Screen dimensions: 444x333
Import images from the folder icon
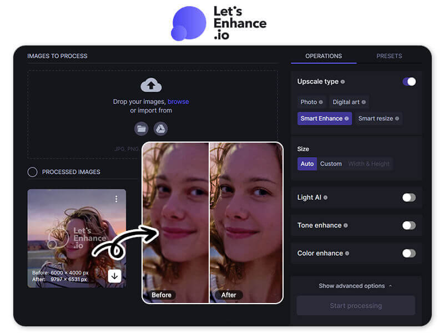[x=141, y=129]
